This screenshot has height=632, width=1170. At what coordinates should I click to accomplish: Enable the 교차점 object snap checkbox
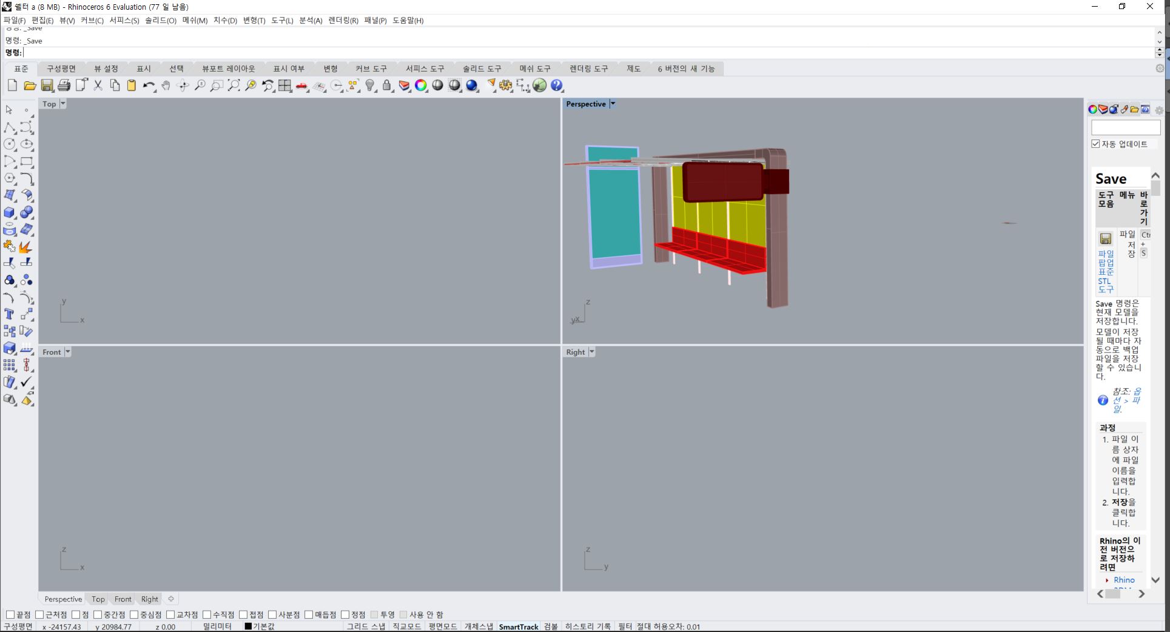click(170, 614)
